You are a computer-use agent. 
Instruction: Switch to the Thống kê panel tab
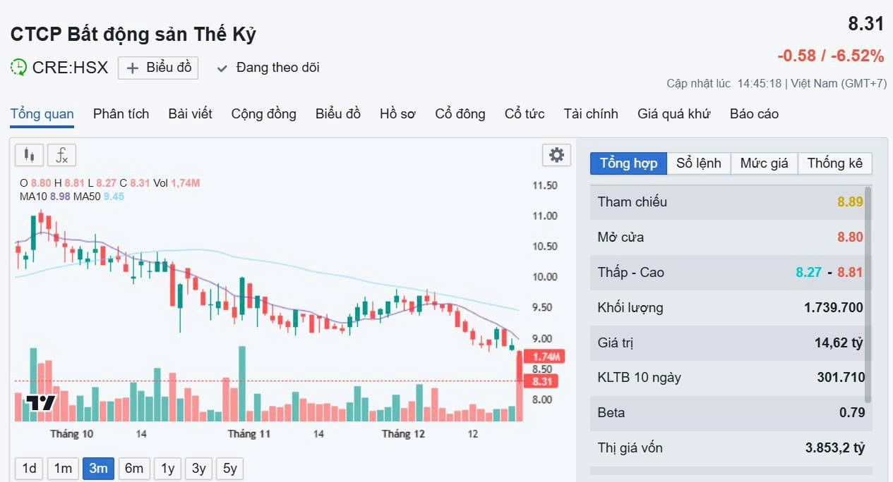(834, 163)
